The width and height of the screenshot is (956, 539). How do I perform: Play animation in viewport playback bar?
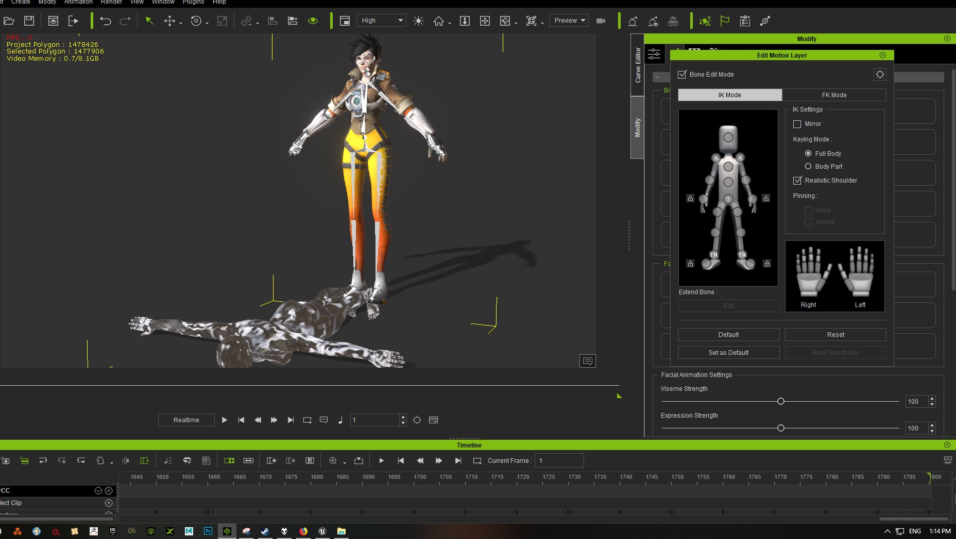[224, 420]
